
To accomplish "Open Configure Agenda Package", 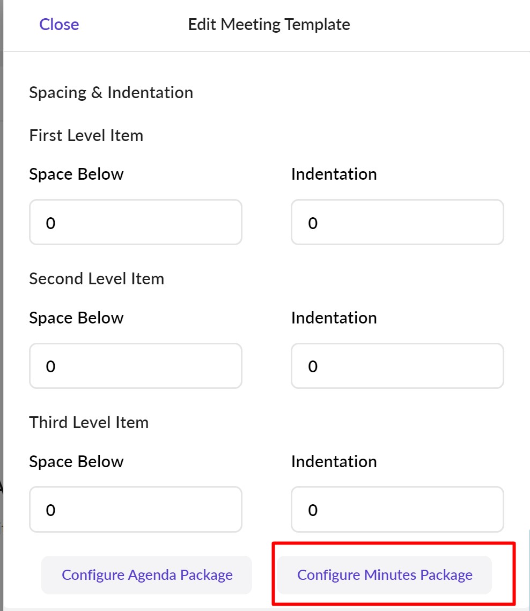I will point(147,575).
